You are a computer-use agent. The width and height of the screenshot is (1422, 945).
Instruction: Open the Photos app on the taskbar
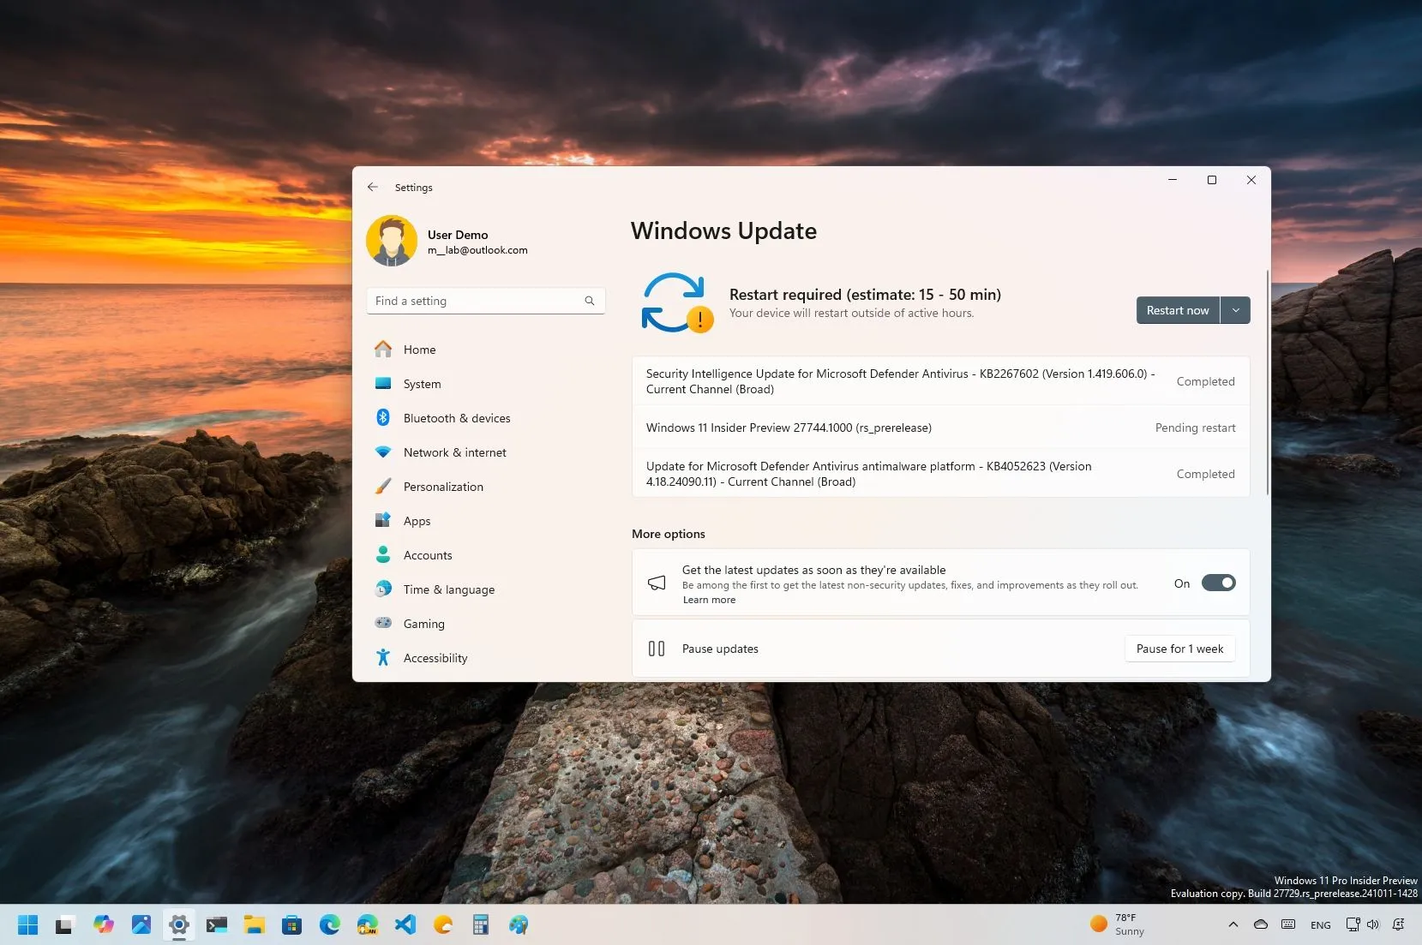click(x=141, y=924)
